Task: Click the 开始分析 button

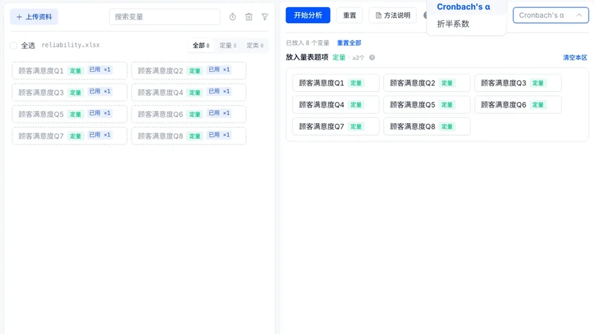Action: 308,15
